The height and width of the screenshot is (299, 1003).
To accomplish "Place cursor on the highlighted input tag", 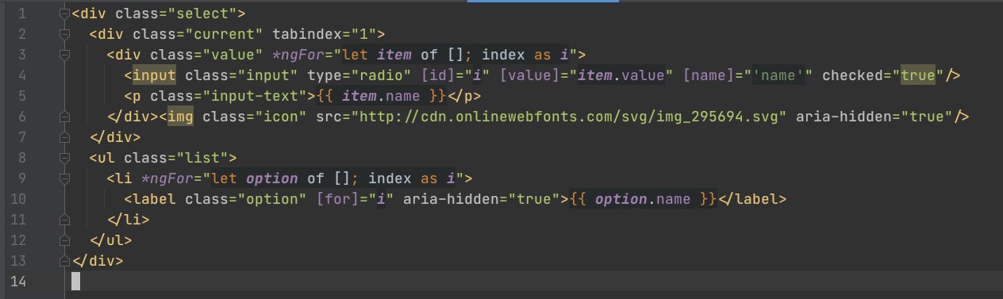I will (153, 75).
